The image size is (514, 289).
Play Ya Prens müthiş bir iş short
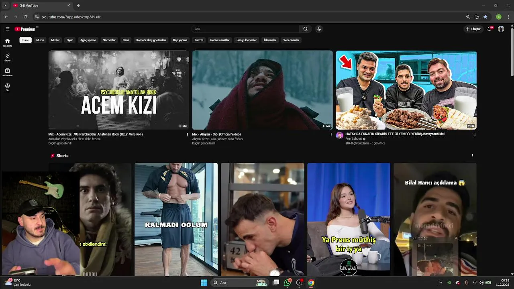[x=349, y=220]
